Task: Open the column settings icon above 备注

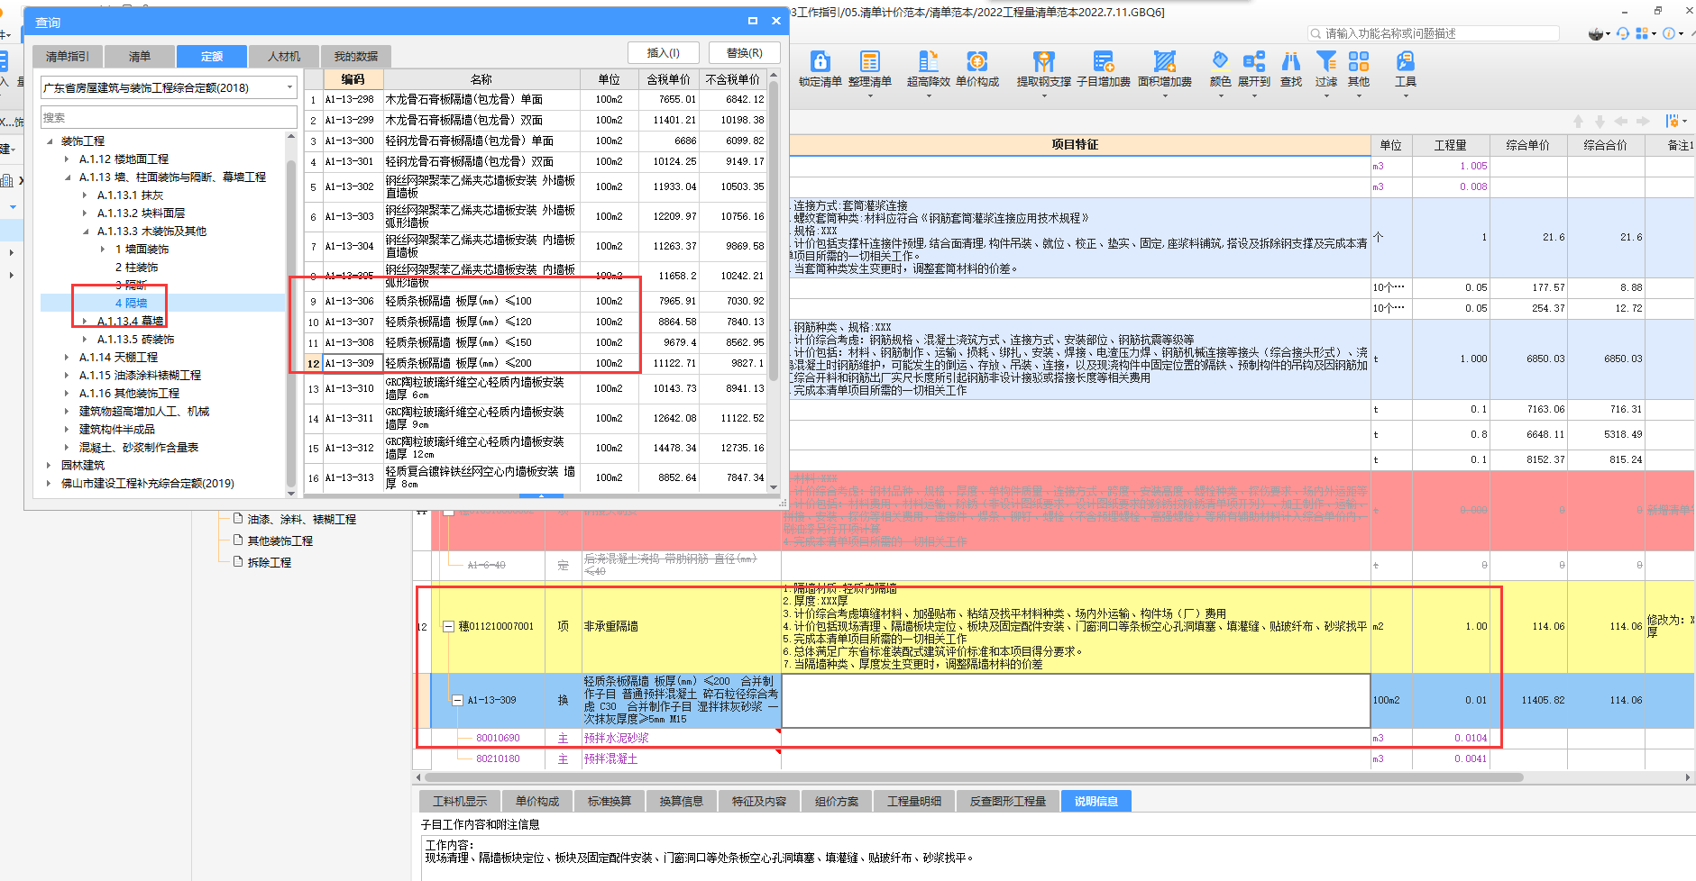Action: 1672,121
